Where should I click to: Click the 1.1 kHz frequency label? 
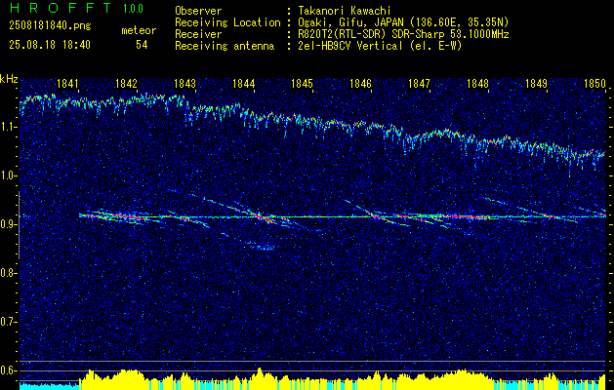[9, 127]
